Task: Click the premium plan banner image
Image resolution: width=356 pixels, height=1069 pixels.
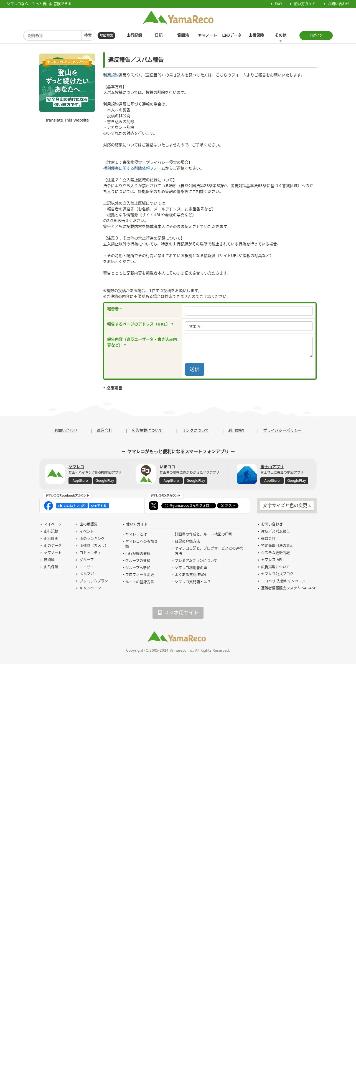Action: (x=67, y=83)
